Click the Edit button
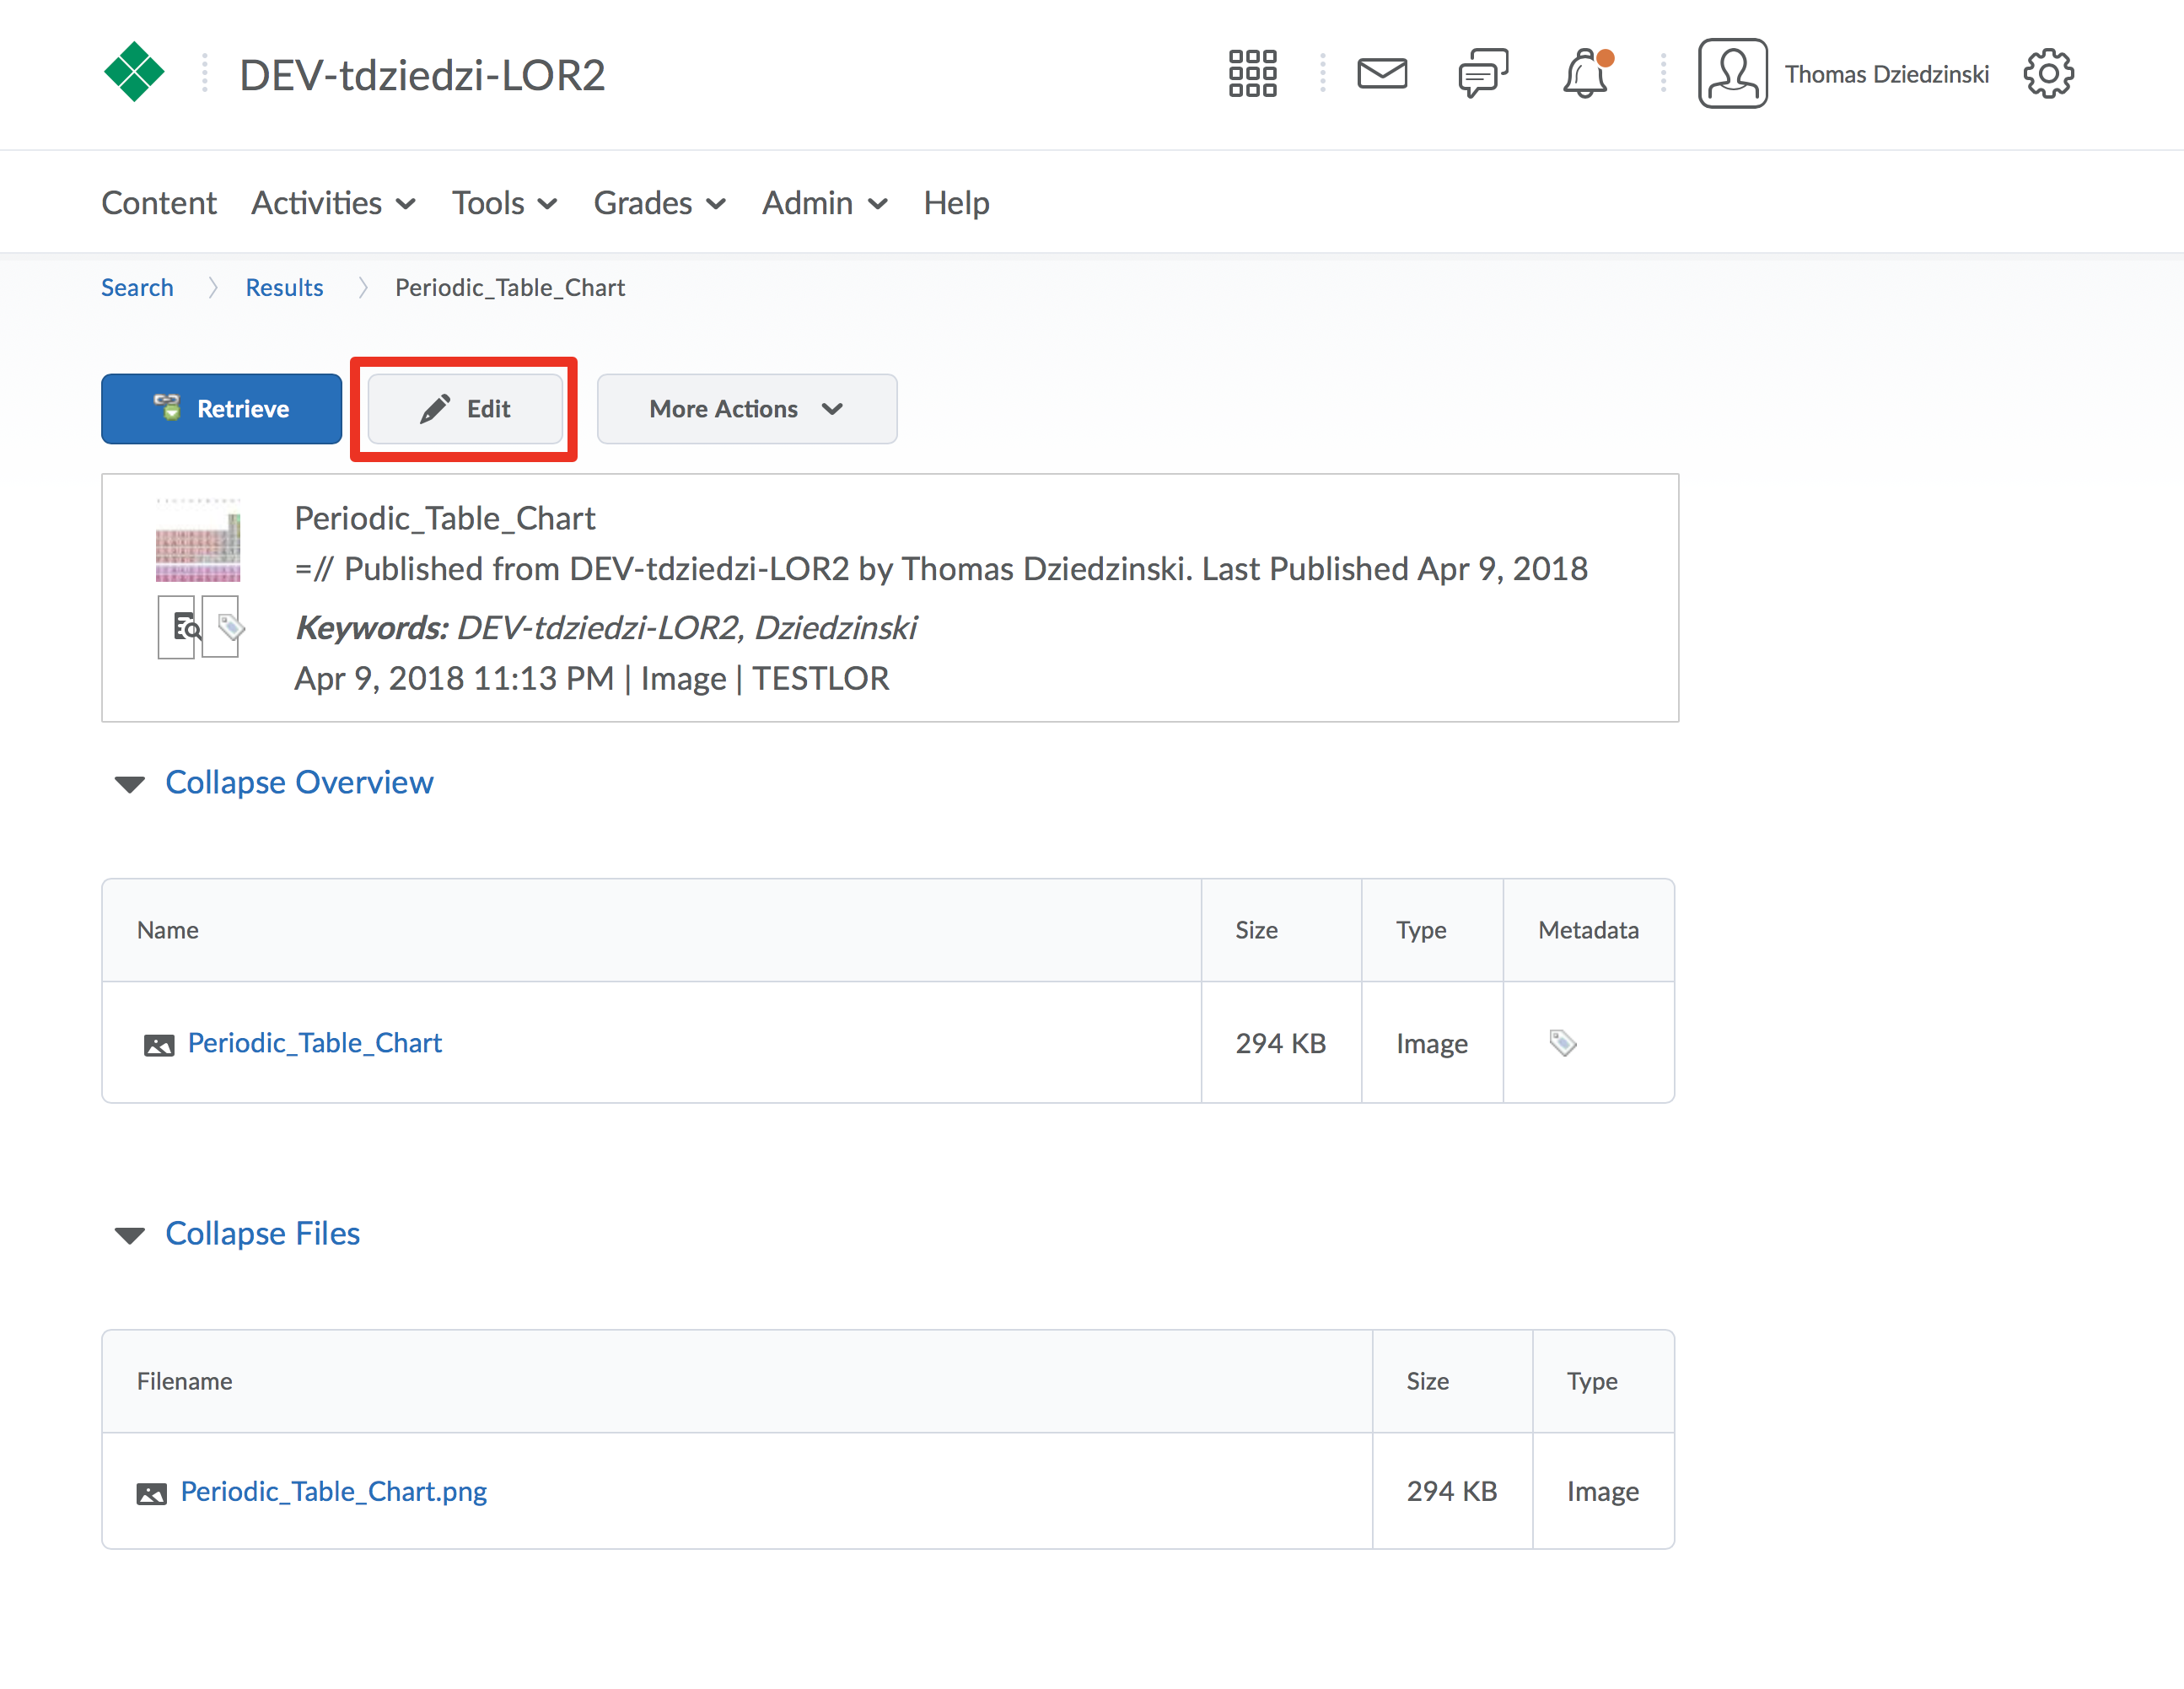The image size is (2184, 1689). click(x=465, y=409)
